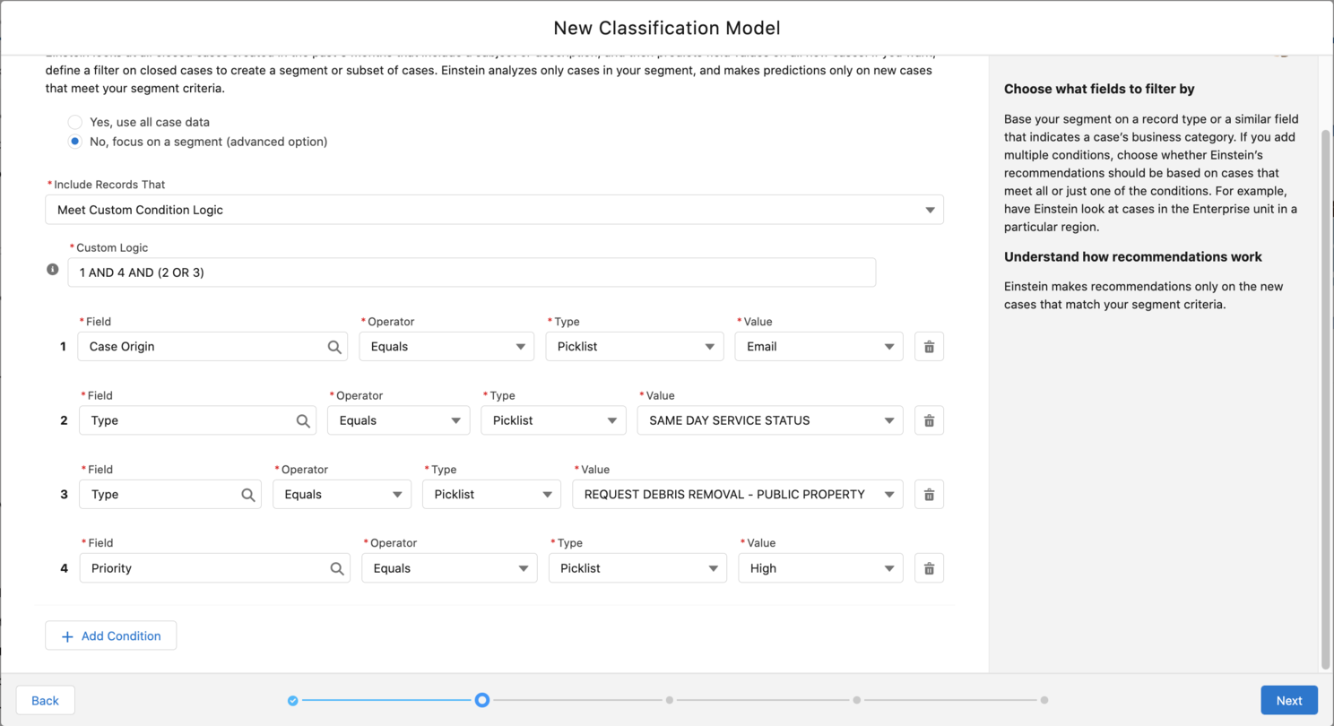Open the Email value dropdown
Viewport: 1334px width, 726px height.
tap(819, 347)
